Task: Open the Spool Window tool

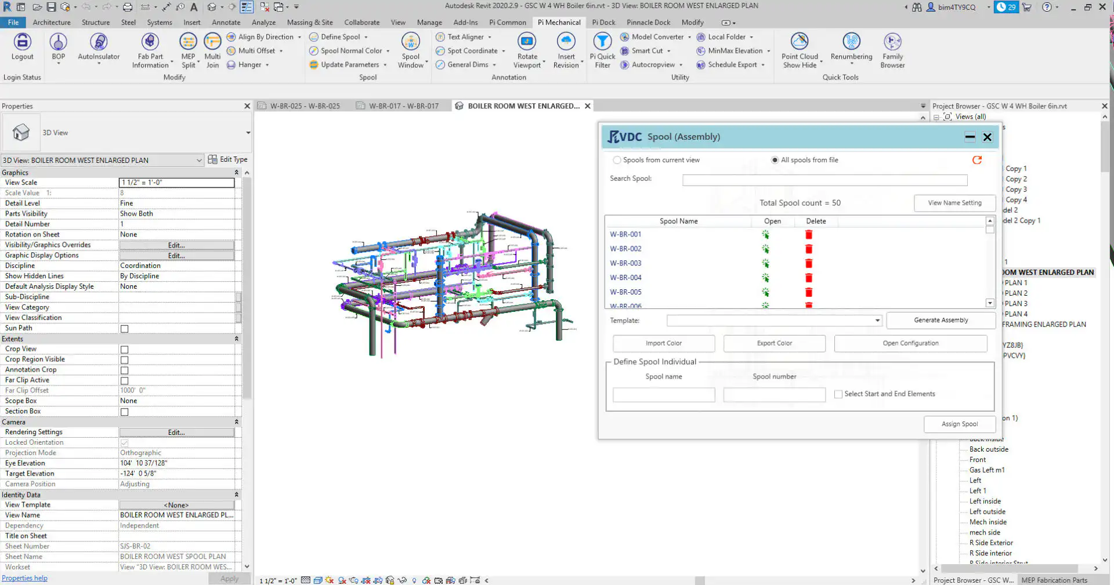Action: click(411, 50)
